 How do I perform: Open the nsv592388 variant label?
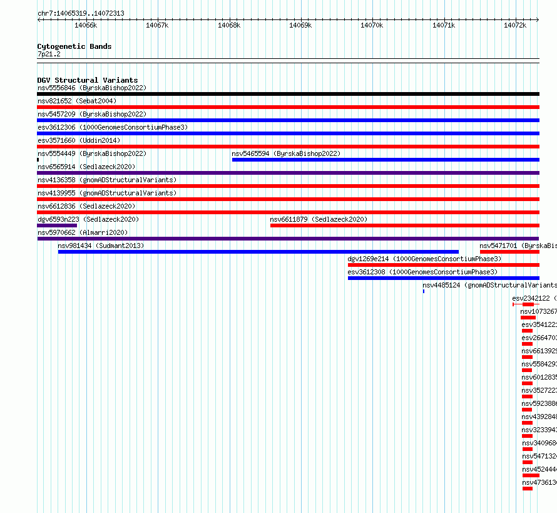click(x=539, y=403)
